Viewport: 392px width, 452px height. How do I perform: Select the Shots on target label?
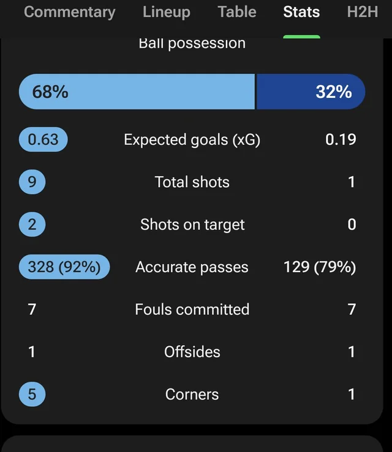tap(192, 224)
